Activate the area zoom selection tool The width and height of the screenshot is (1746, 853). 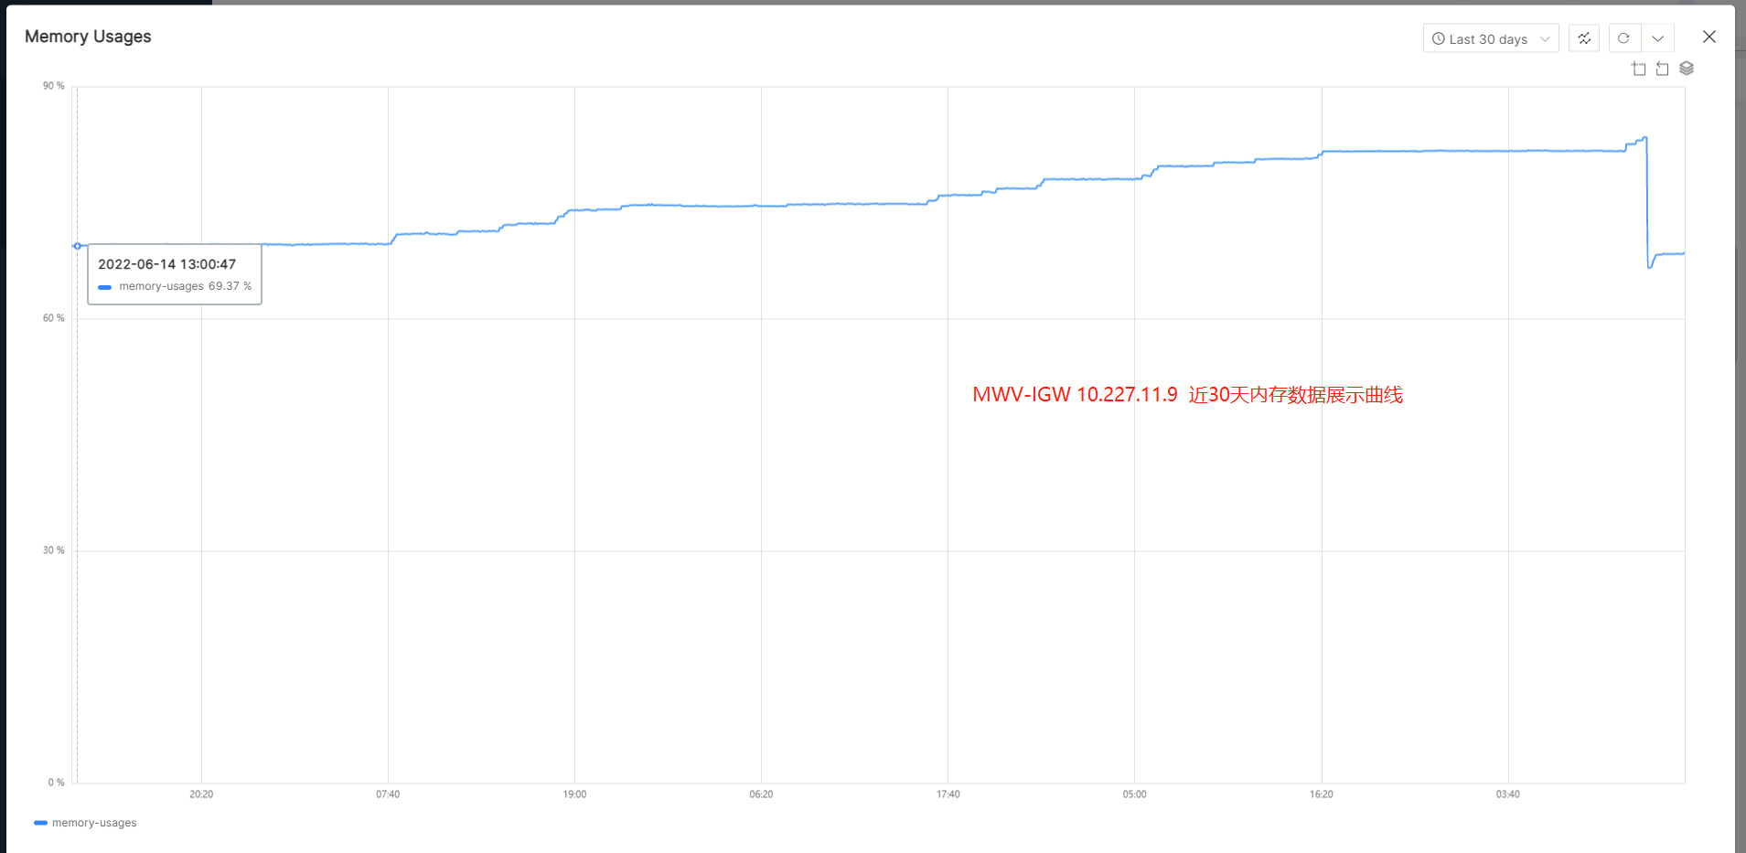(1638, 69)
